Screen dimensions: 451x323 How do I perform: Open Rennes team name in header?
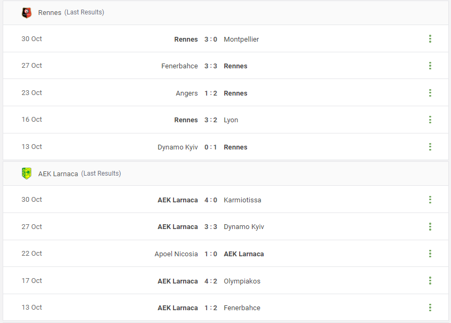50,13
